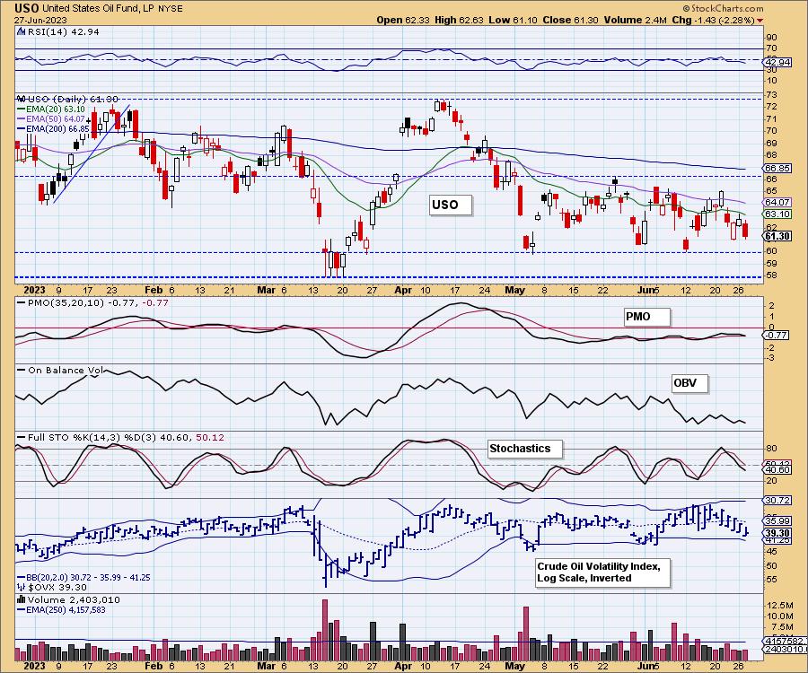Click the 63.10 price tag on the right axis
Viewport: 808px width, 673px height.
click(777, 214)
